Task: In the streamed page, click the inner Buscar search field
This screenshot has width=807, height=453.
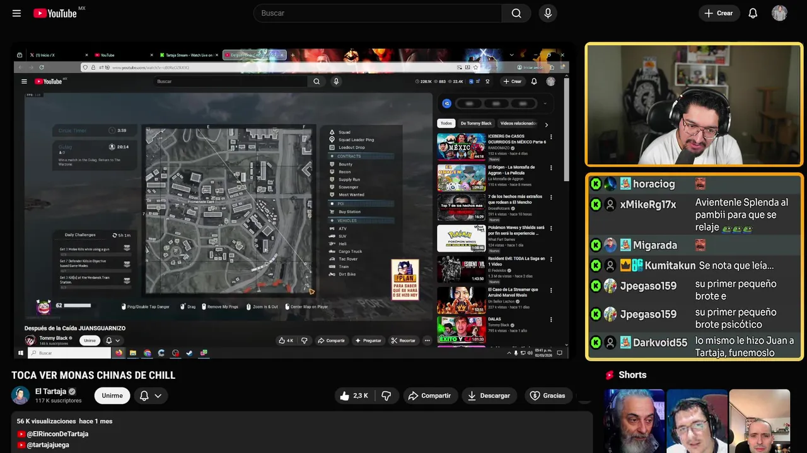Action: (x=231, y=81)
